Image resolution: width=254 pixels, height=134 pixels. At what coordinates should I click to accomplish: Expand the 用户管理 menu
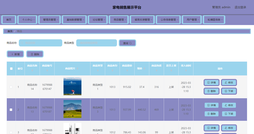[x=192, y=20]
